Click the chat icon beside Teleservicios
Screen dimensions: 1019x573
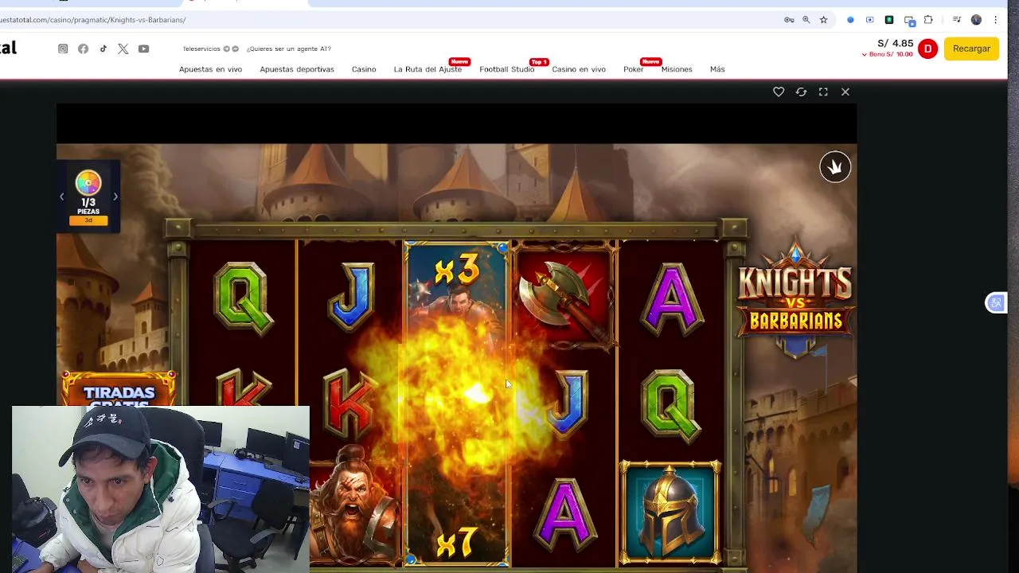pyautogui.click(x=235, y=49)
